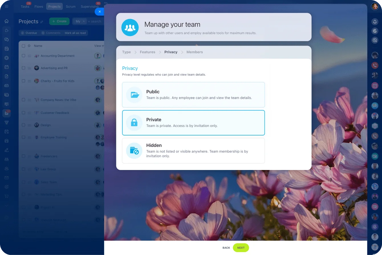The image size is (382, 255).
Task: Select the Hidden privacy option
Action: (193, 151)
